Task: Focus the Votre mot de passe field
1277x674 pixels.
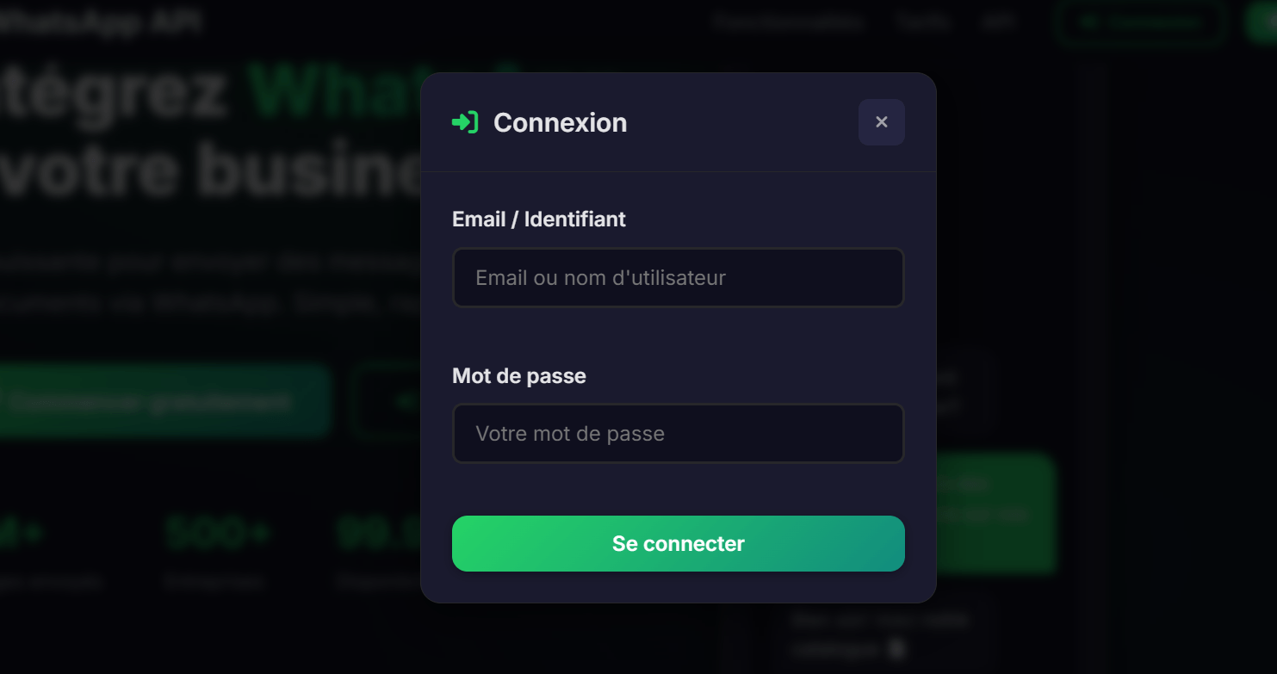Action: [x=678, y=434]
